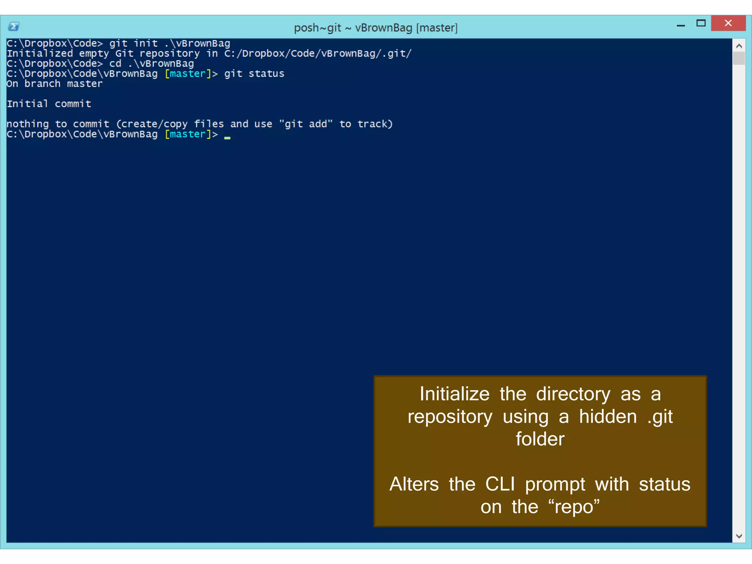This screenshot has height=564, width=752.
Task: Click the 'Initial commit' output line
Action: coord(49,104)
